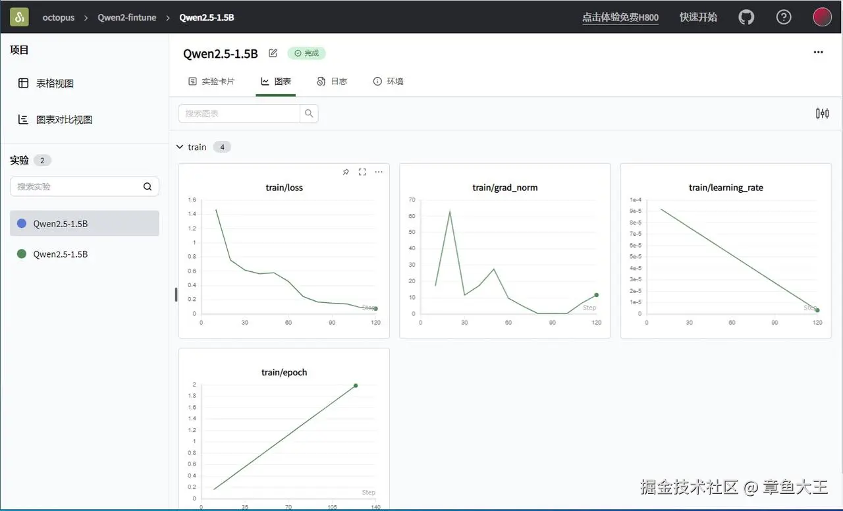Viewport: 843px width, 511px height.
Task: Click the train/epoch chart title
Action: point(285,372)
